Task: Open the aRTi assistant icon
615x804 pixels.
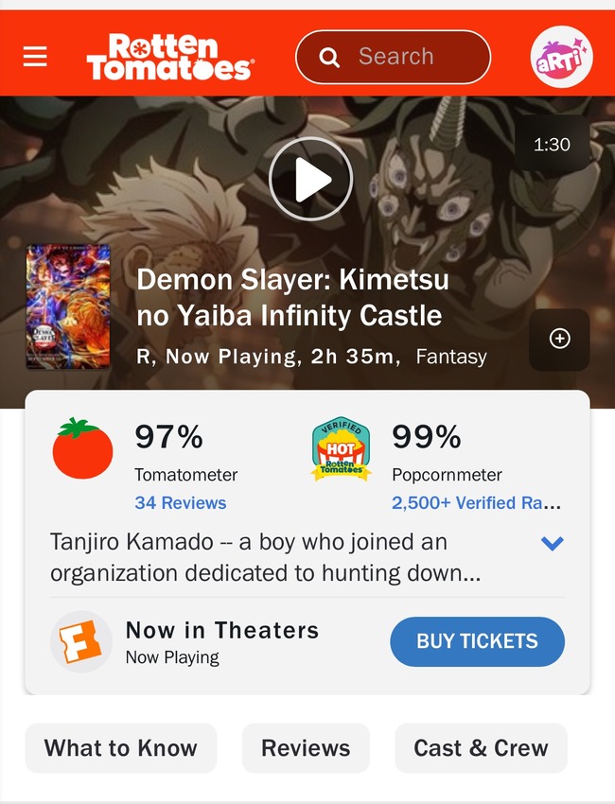Action: (561, 57)
